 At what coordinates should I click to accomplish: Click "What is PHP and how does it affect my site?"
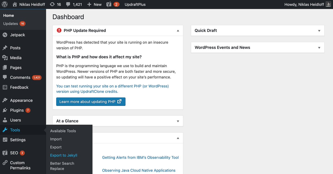click(99, 57)
